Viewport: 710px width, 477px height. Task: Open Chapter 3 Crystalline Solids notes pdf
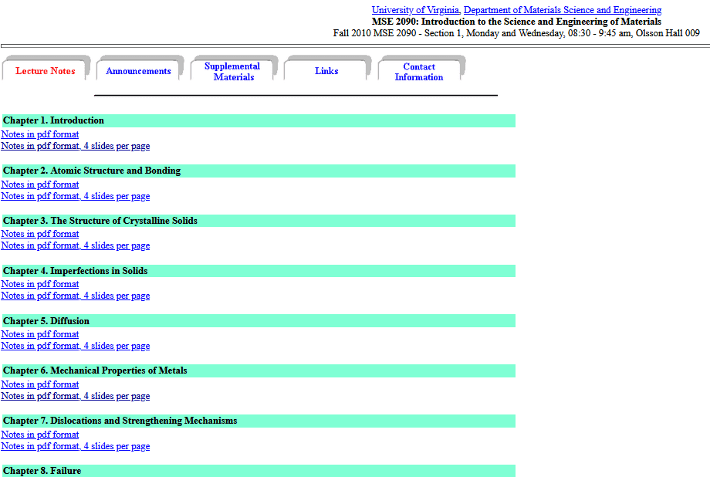[x=40, y=234]
